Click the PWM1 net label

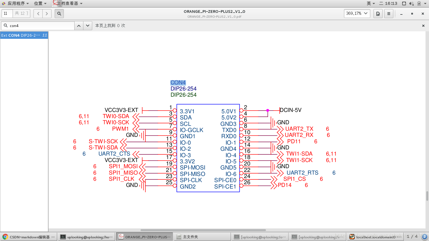pos(120,129)
